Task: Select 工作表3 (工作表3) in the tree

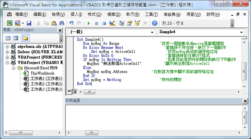Action: [46, 89]
